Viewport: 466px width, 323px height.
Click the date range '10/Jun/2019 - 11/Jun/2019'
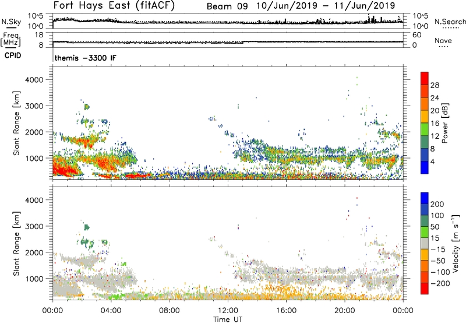pos(326,6)
